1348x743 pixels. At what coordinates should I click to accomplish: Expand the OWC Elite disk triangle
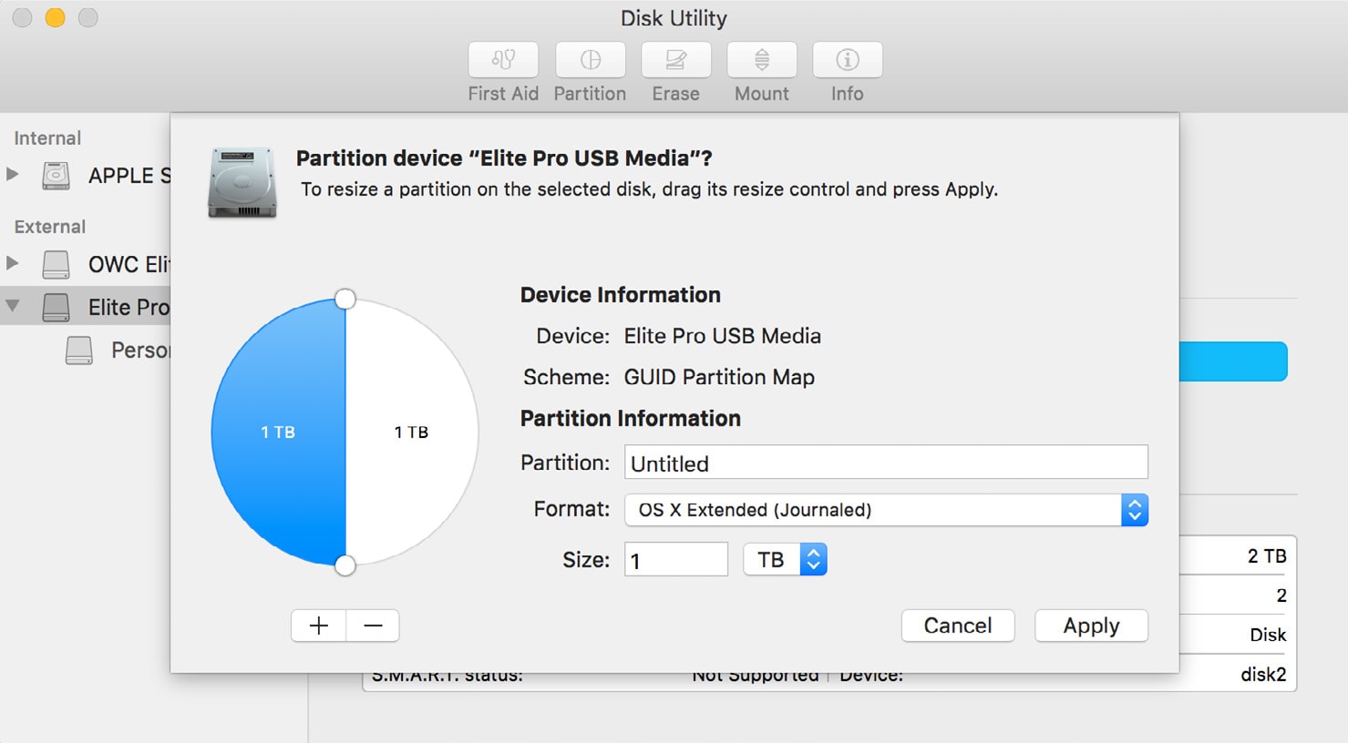(x=13, y=263)
